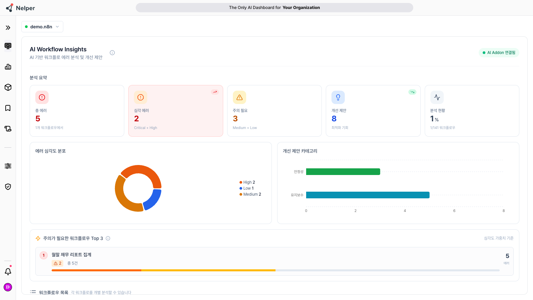Image resolution: width=533 pixels, height=300 pixels.
Task: Expand the sidebar with double-chevron icon
Action: (x=8, y=28)
